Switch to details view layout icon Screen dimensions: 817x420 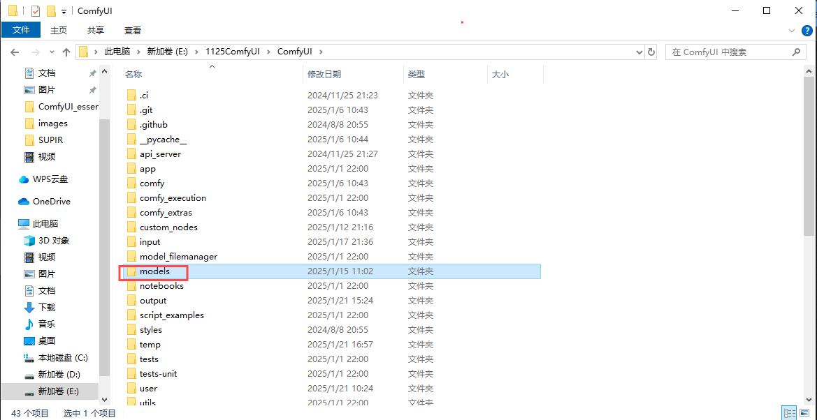[788, 413]
